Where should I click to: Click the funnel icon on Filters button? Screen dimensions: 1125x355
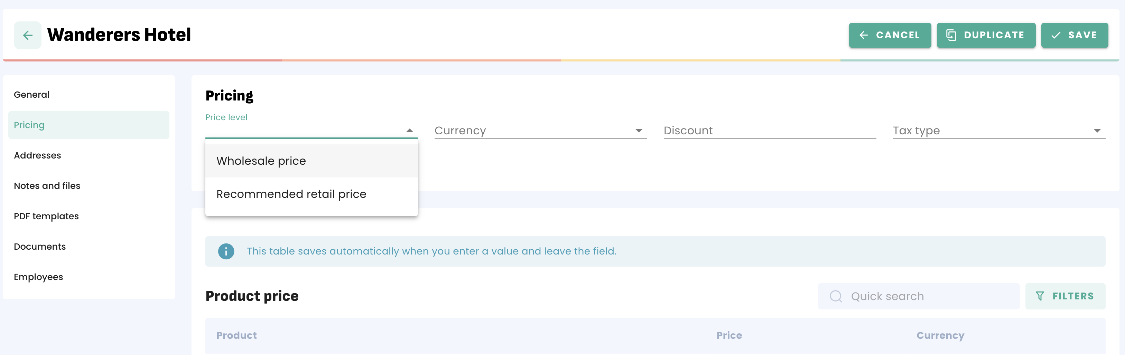(x=1040, y=297)
